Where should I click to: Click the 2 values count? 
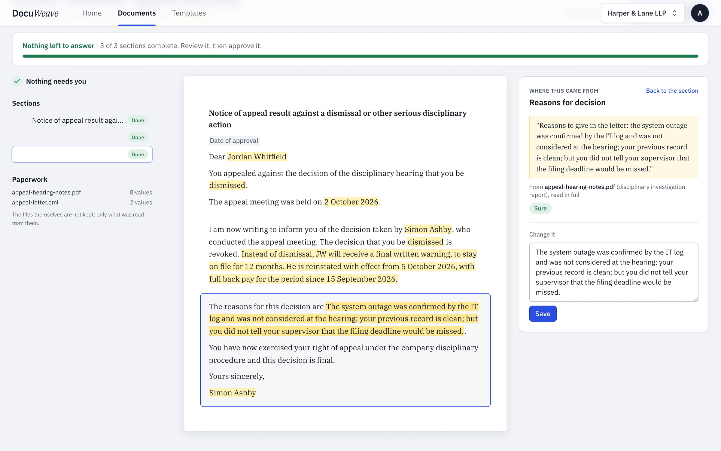coord(141,202)
